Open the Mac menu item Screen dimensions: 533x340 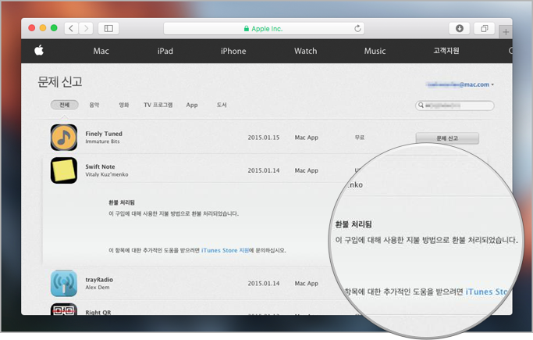pos(101,51)
